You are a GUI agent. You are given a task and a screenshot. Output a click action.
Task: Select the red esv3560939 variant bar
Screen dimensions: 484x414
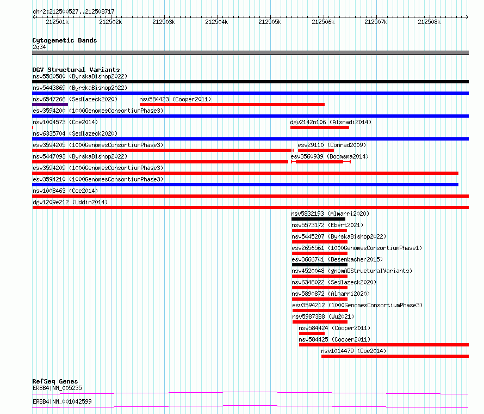(x=320, y=162)
